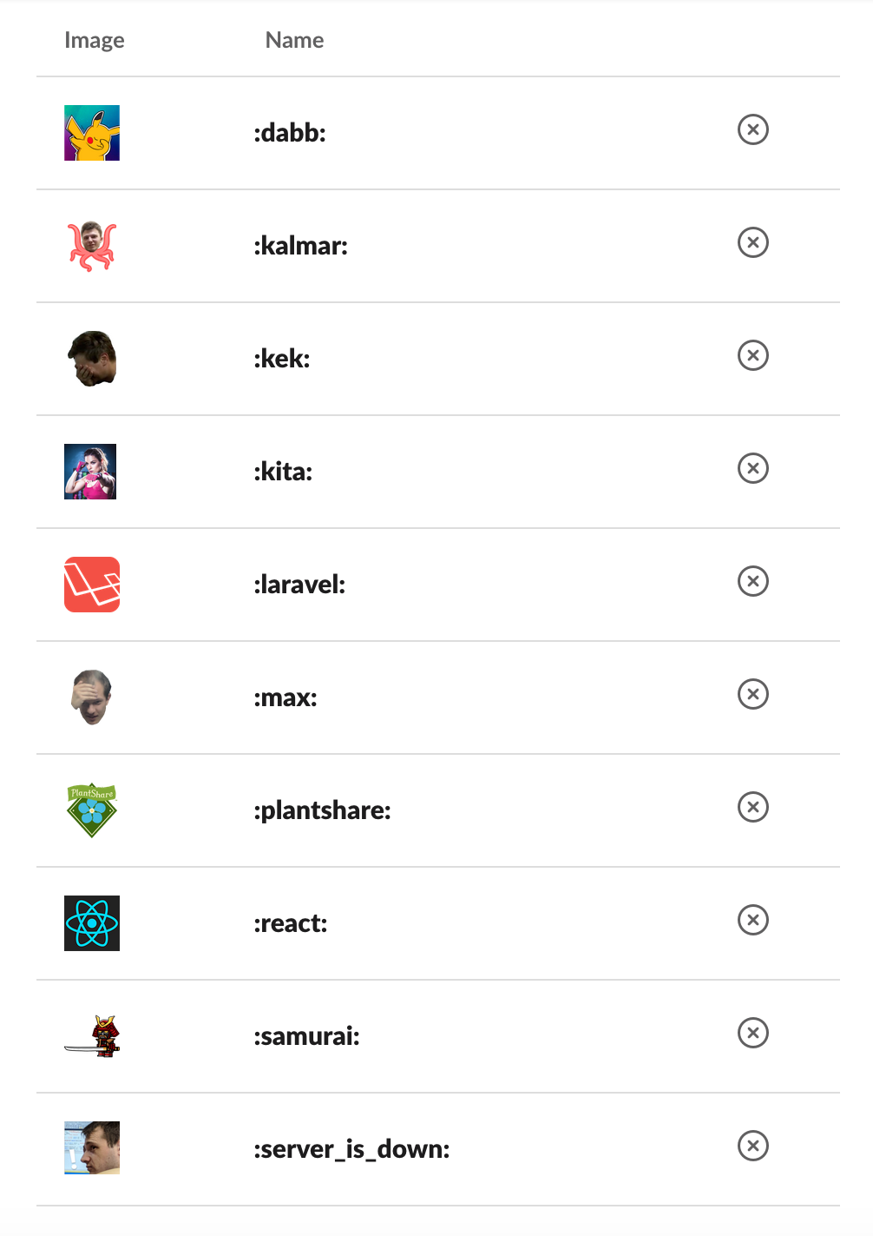Screen dimensions: 873x1236
Task: Remove the :kalmar: emoji
Action: click(x=752, y=243)
